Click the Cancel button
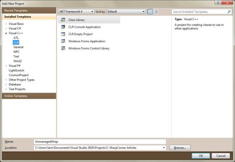 [x=221, y=156]
